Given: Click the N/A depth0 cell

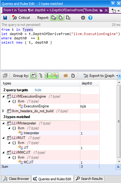Looking at the screenshot, I should (89, 106).
